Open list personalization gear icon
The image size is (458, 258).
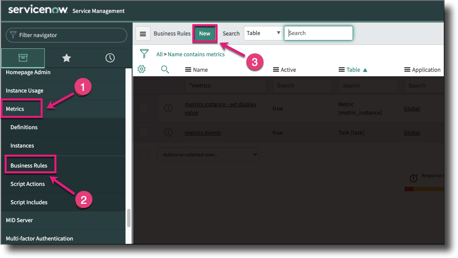[142, 69]
